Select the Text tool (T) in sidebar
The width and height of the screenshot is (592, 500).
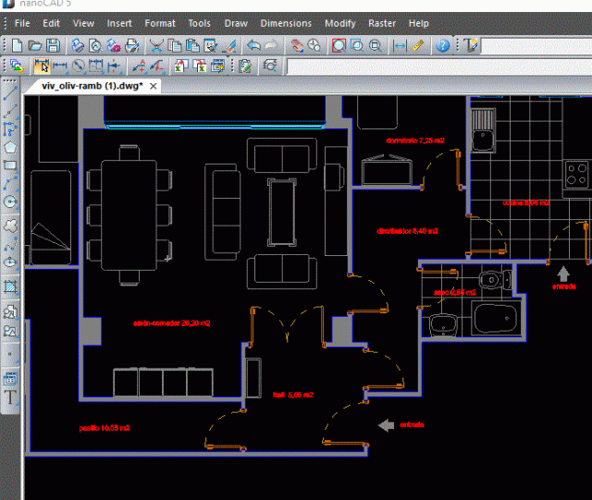click(11, 397)
